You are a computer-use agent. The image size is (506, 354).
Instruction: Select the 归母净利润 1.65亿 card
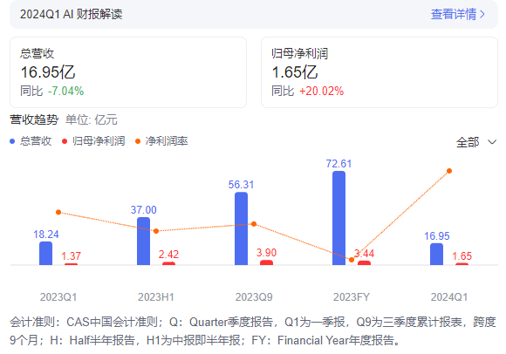click(x=379, y=72)
